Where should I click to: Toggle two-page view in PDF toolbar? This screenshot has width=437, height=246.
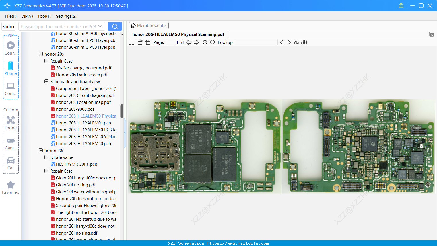pos(131,42)
